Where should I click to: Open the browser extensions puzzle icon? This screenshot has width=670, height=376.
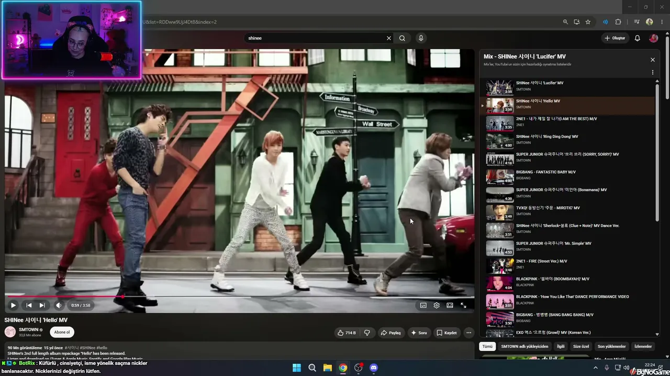click(618, 22)
